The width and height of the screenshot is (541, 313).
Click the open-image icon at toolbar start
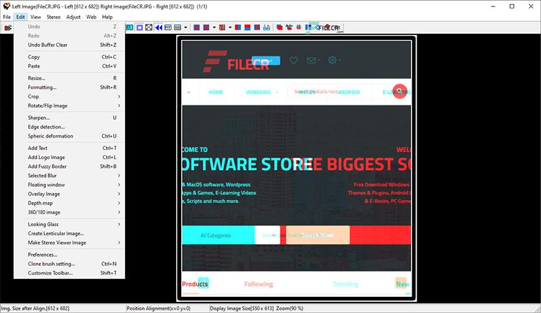coord(8,28)
